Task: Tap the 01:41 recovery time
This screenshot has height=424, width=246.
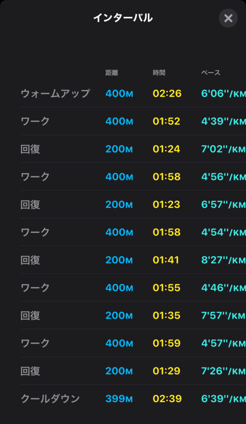Action: [166, 260]
